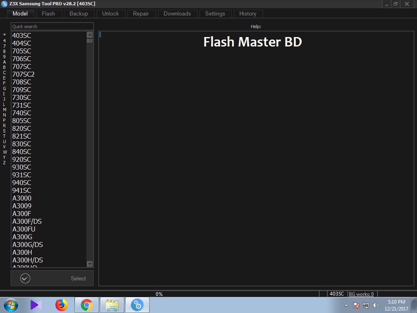Click the Z3X Samsung Tool taskbar icon
The image size is (417, 313).
tap(137, 305)
